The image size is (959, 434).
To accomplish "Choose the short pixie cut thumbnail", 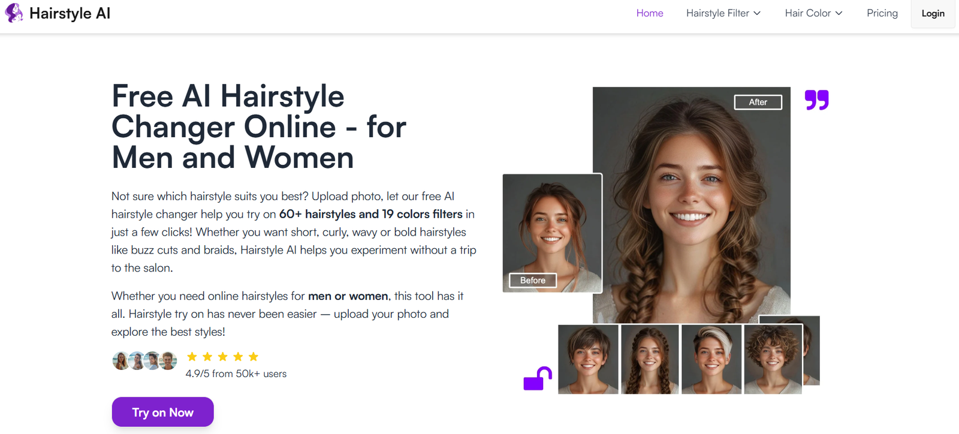I will pos(588,359).
